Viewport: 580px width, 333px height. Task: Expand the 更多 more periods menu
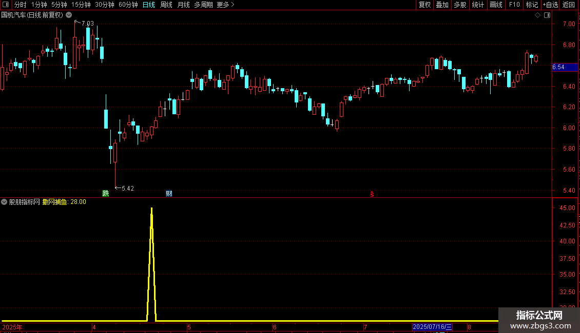coord(225,5)
